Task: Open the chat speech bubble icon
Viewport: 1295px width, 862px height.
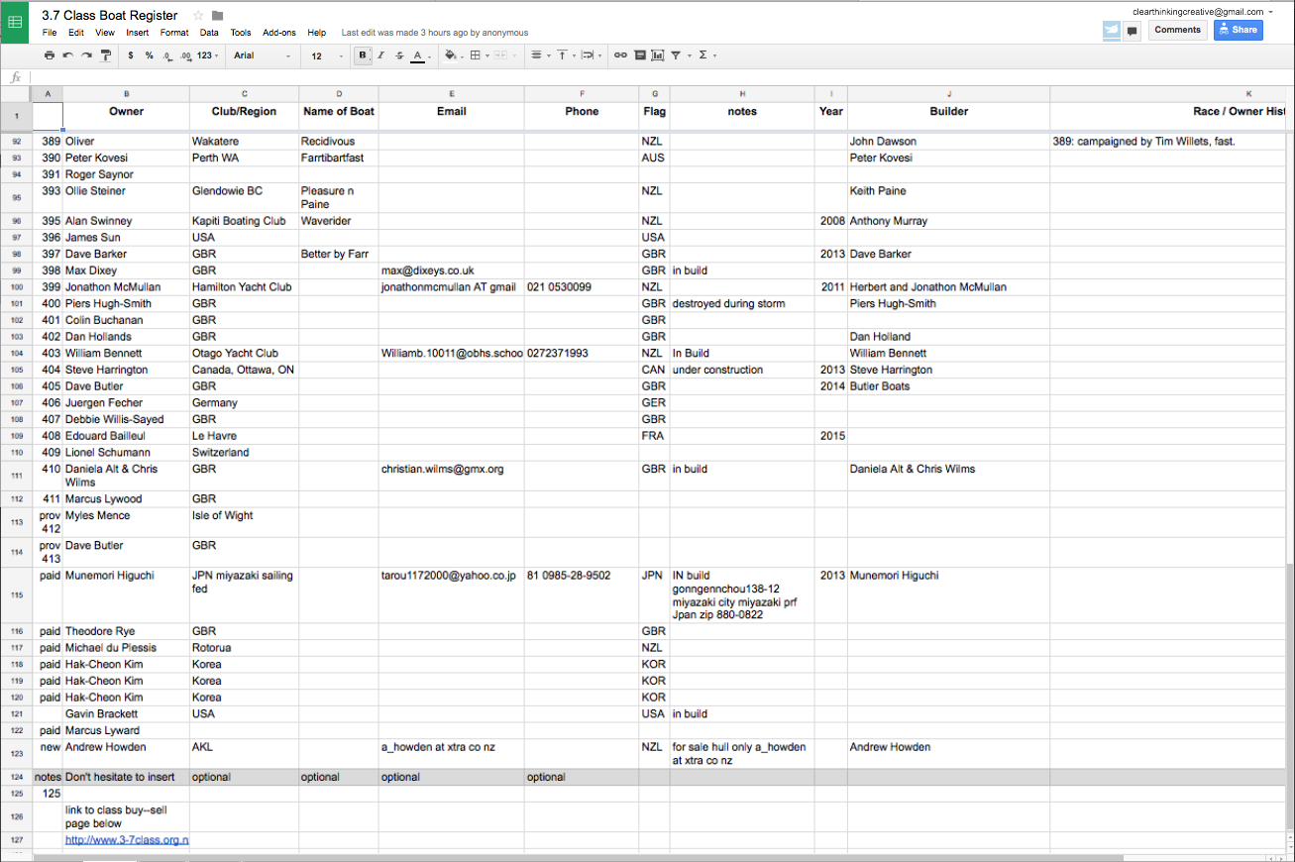Action: (1133, 31)
